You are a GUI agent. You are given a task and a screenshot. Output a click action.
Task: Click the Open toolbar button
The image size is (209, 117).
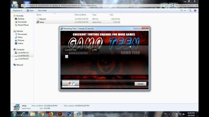point(30,10)
